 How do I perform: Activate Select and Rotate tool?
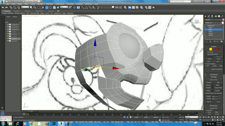click(x=51, y=8)
